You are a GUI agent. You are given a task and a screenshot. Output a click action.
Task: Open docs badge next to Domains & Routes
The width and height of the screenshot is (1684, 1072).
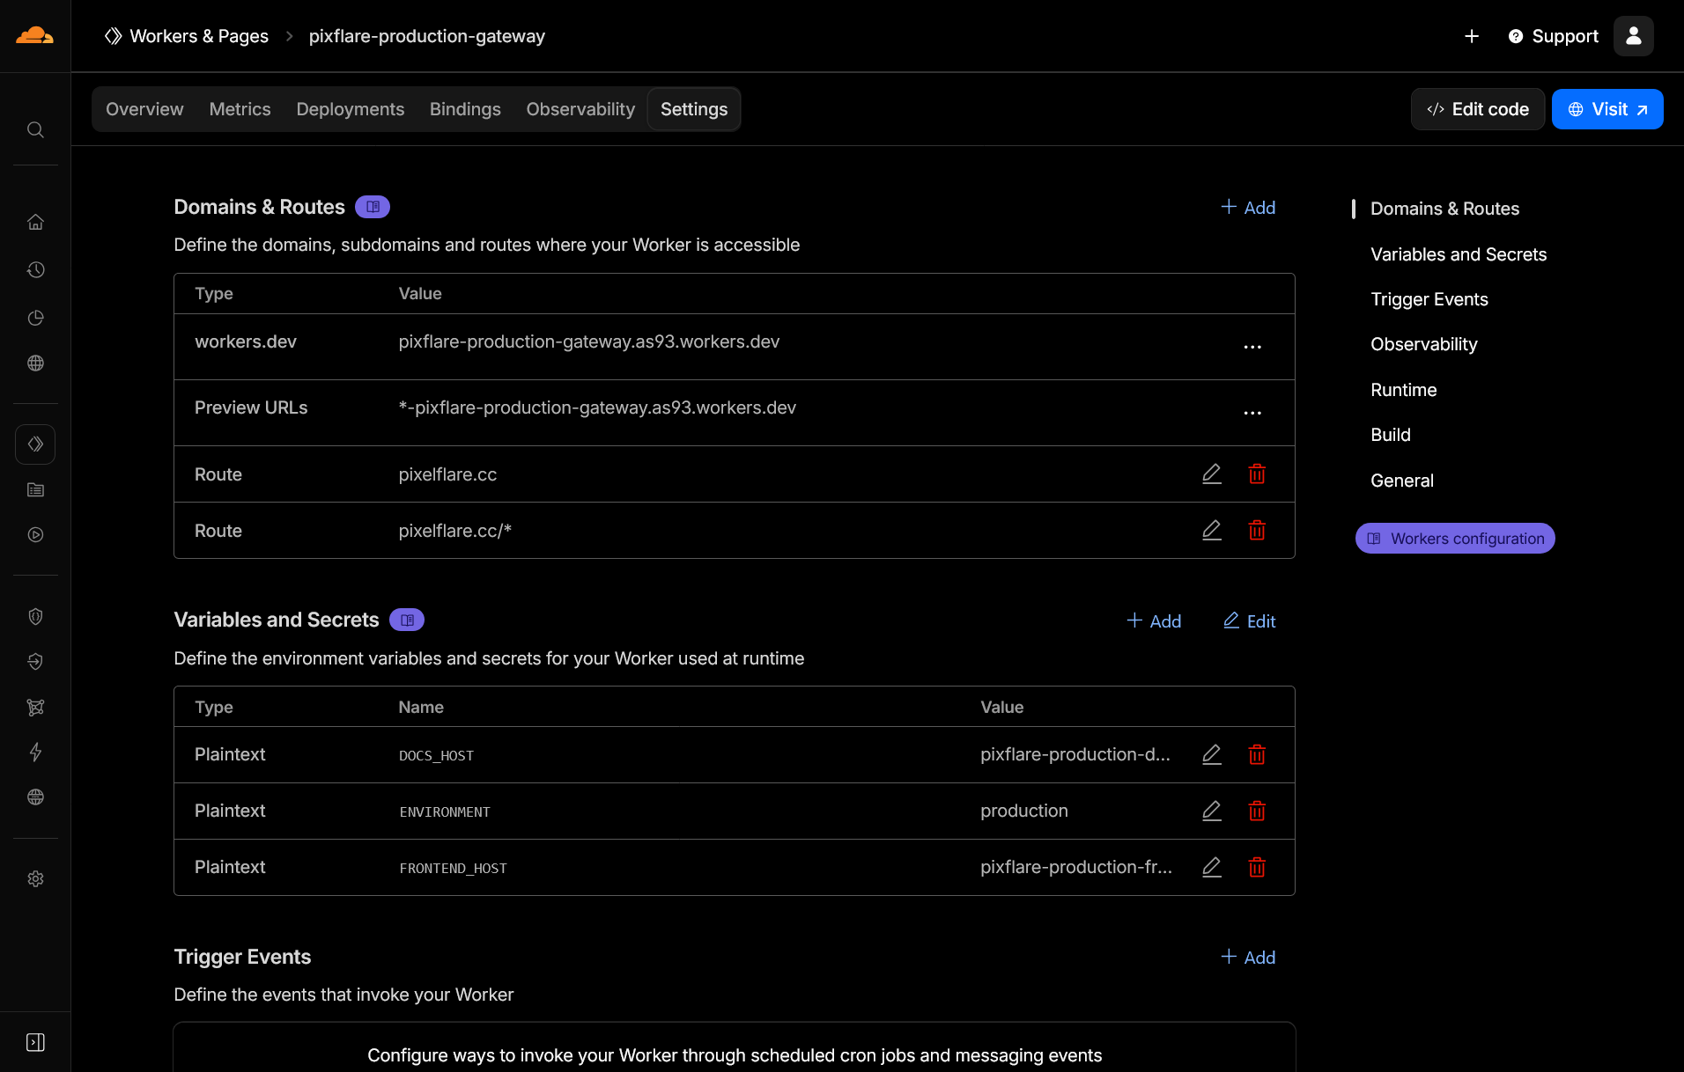coord(372,206)
